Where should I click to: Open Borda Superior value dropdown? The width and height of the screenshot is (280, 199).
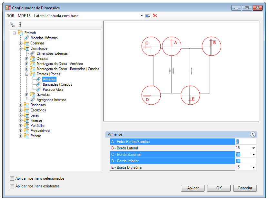point(254,155)
